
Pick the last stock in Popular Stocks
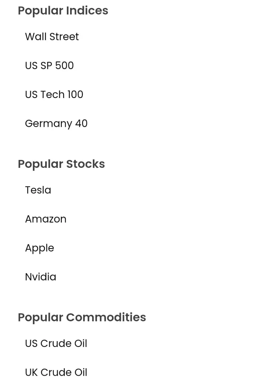41,277
